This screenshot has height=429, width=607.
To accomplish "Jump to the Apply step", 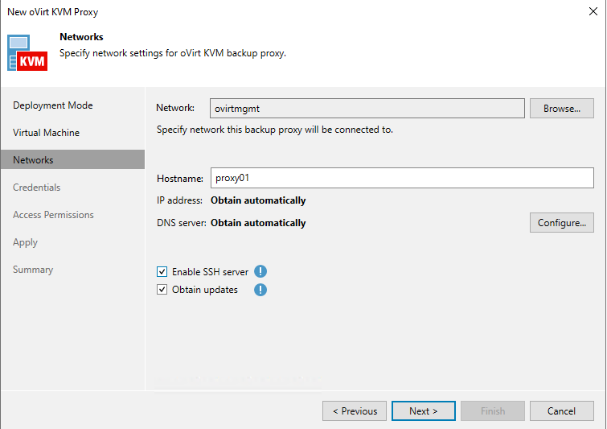I will [25, 242].
